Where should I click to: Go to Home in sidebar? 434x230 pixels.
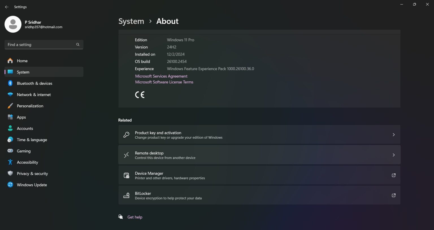point(22,61)
